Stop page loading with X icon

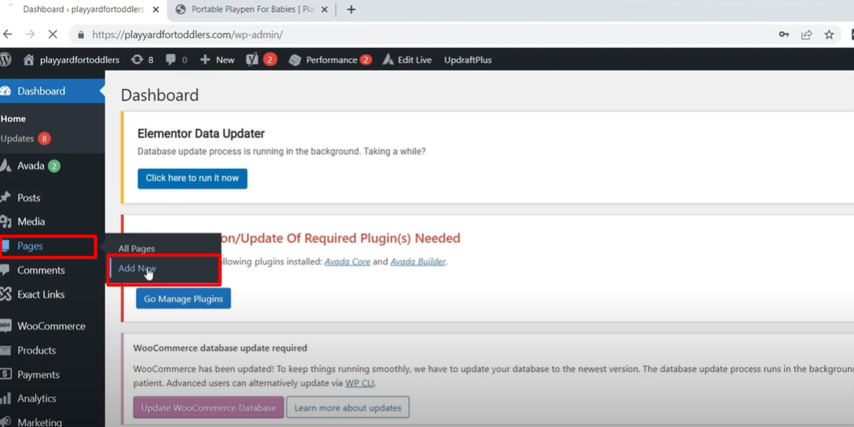tap(53, 35)
